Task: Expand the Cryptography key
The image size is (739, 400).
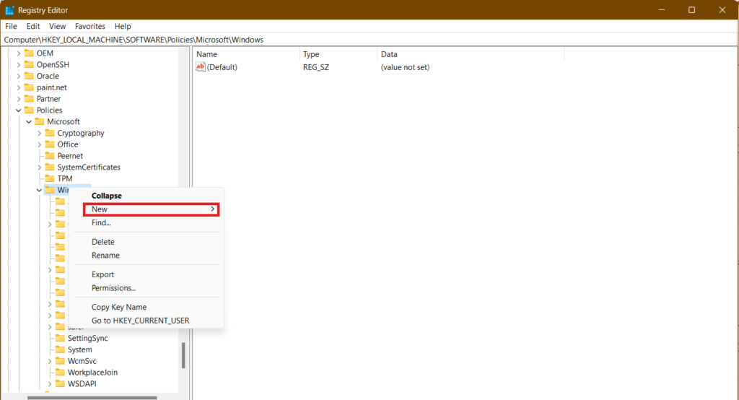Action: 40,133
